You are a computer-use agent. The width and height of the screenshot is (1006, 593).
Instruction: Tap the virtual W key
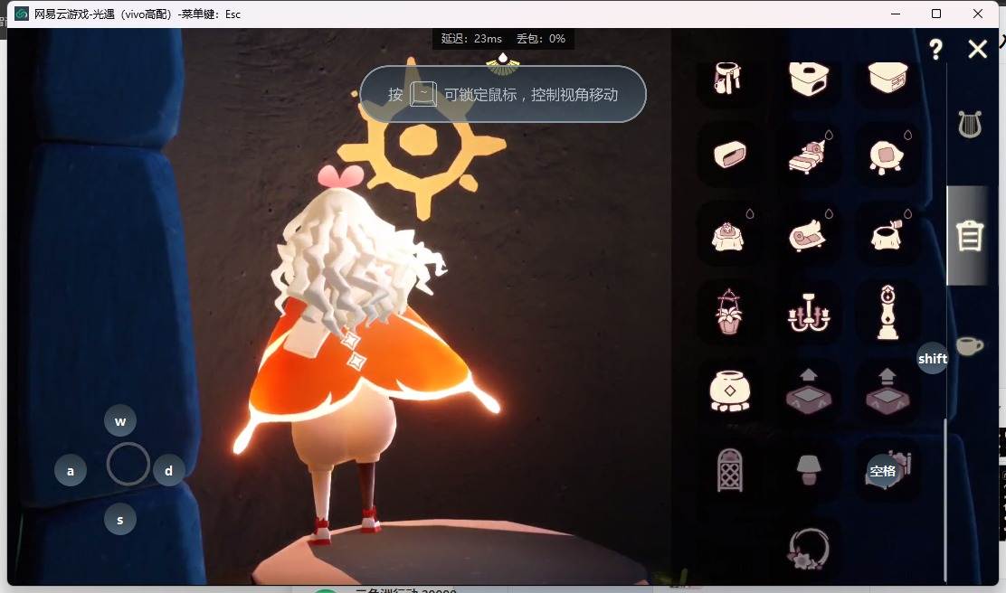[120, 420]
